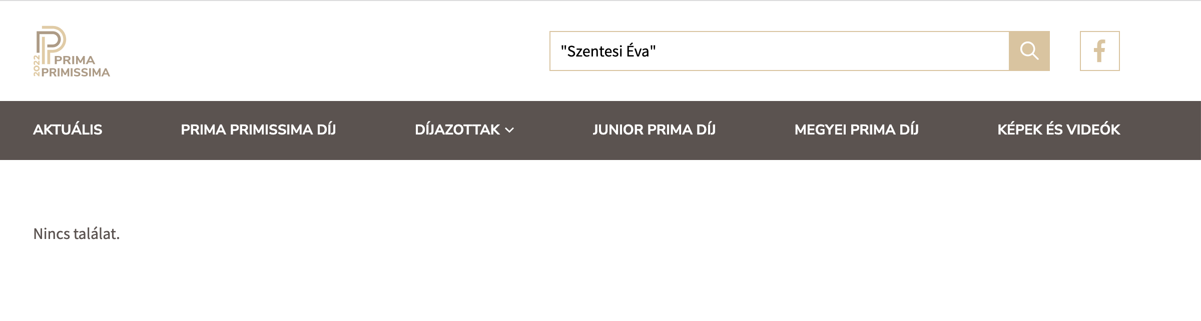Viewport: 1201px width, 321px height.
Task: Click the PRIMISSIMA wordmark in the logo
Action: click(x=76, y=72)
